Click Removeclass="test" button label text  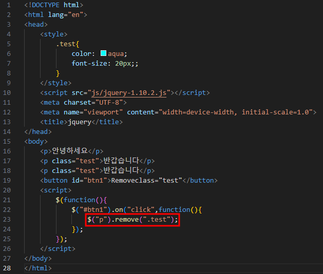[147, 181]
